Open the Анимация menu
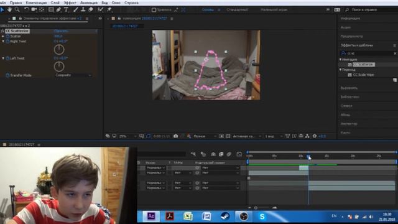Screen dimensions: 398x224 [89, 2]
